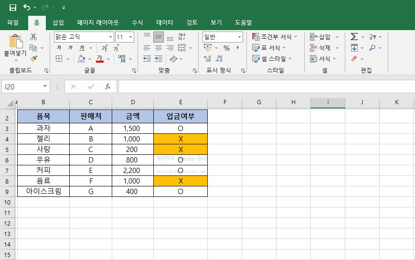This screenshot has width=415, height=260.
Task: Decrease indent in the alignment group
Action: tap(147, 58)
